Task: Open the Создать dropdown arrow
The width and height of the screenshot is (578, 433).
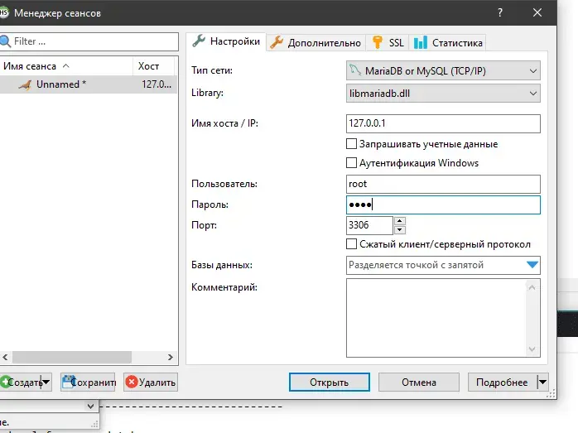Action: pos(46,382)
